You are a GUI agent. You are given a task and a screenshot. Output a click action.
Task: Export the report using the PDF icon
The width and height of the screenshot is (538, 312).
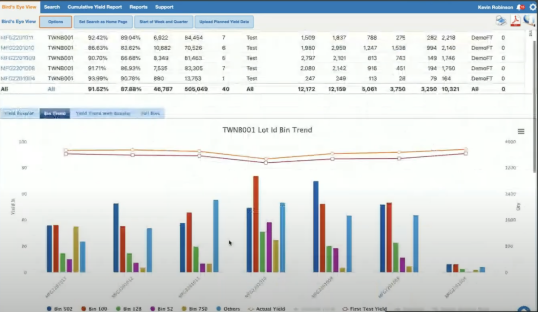click(x=515, y=21)
